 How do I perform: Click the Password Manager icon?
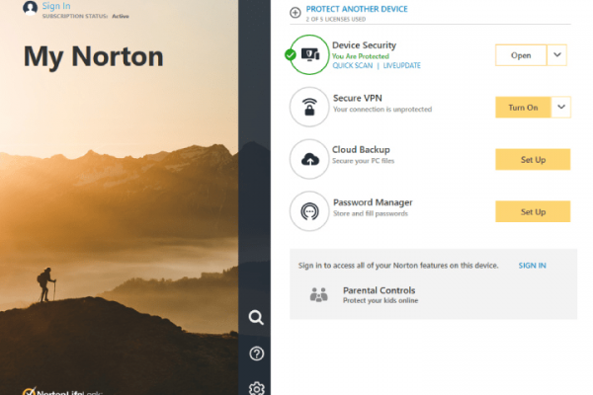[309, 211]
